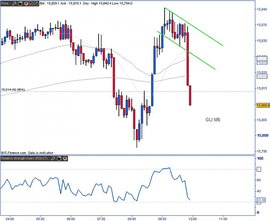
Task: Click the IT-Finance.com credit text
Action: 14,153
